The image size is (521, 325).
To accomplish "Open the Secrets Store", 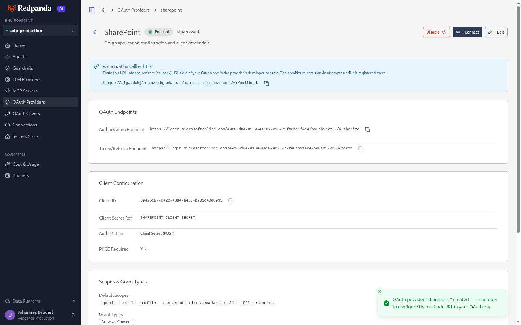I will (x=40, y=136).
